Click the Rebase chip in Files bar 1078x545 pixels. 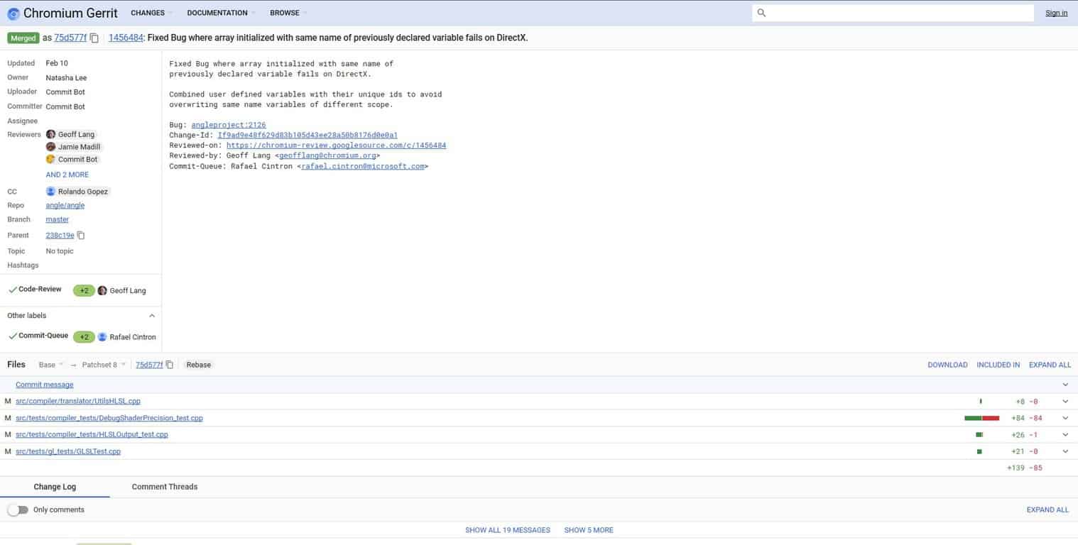click(x=198, y=365)
